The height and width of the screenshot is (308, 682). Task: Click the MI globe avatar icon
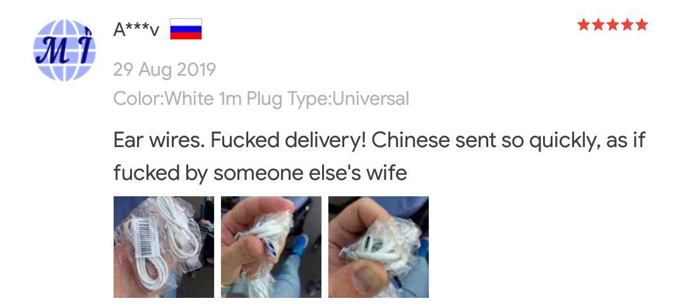[x=64, y=50]
